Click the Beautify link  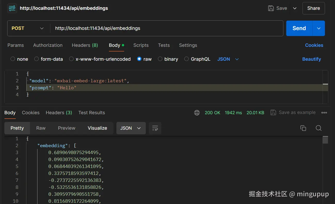point(312,59)
